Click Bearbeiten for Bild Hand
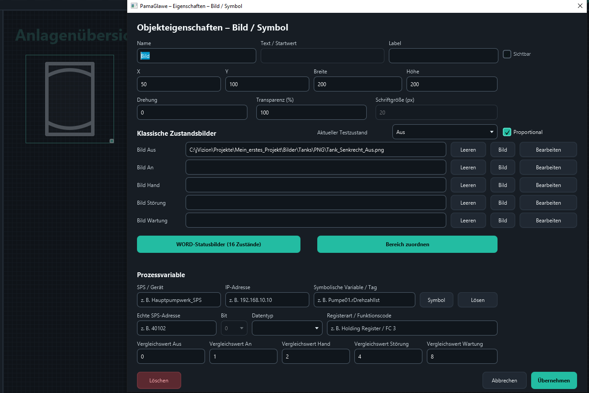The width and height of the screenshot is (589, 393). point(548,185)
